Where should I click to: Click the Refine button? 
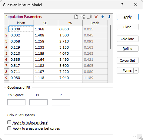coord(128,49)
